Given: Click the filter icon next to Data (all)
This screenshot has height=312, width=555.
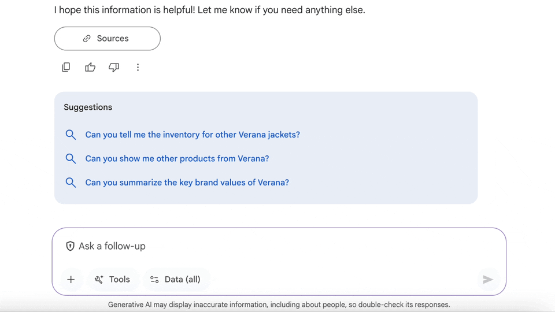Looking at the screenshot, I should 154,280.
